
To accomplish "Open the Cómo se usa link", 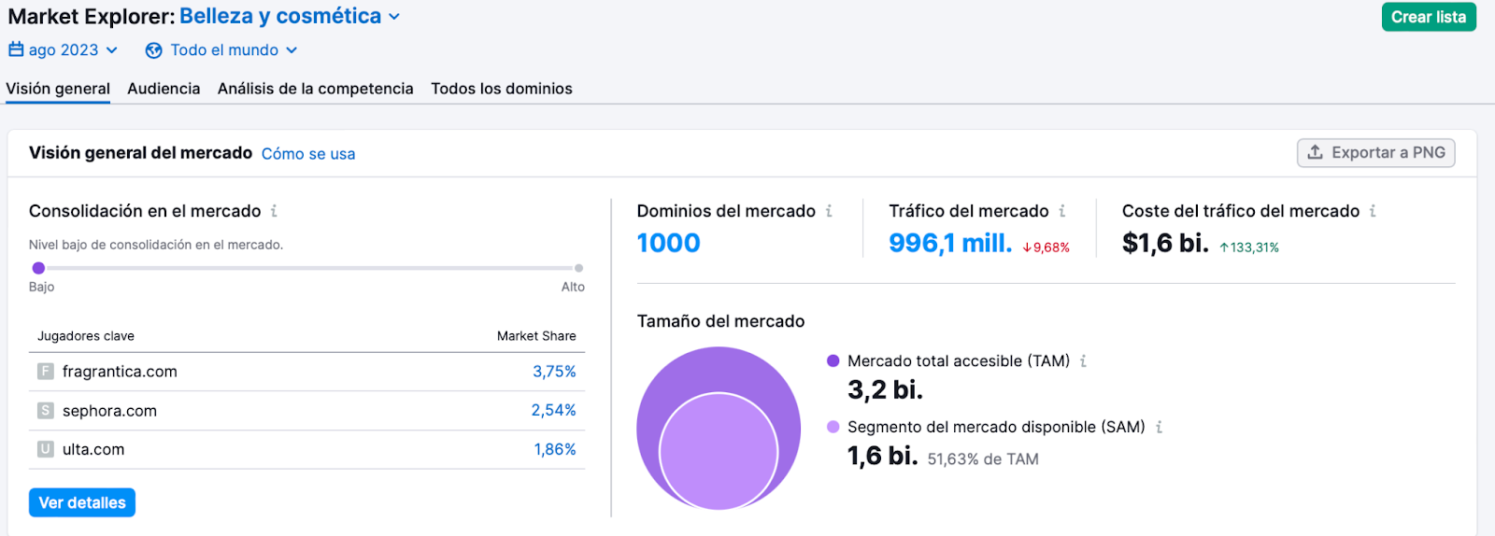I will tap(307, 154).
